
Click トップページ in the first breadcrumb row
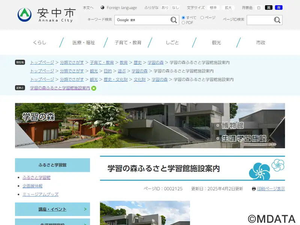tap(42, 63)
